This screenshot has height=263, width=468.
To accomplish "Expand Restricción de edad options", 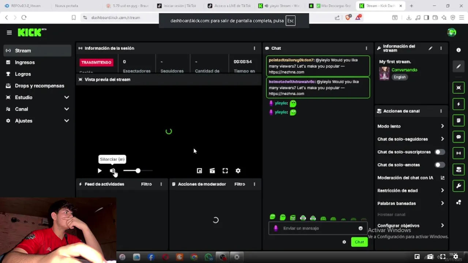I will 411,190.
